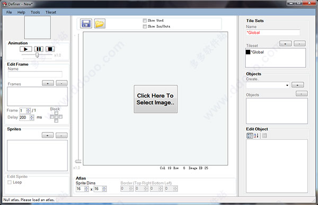Open the Create object dropdown
Screen dimensions: 318x205
click(287, 85)
